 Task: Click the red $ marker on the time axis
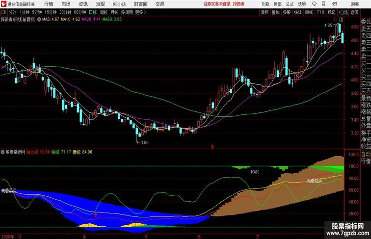point(212,147)
